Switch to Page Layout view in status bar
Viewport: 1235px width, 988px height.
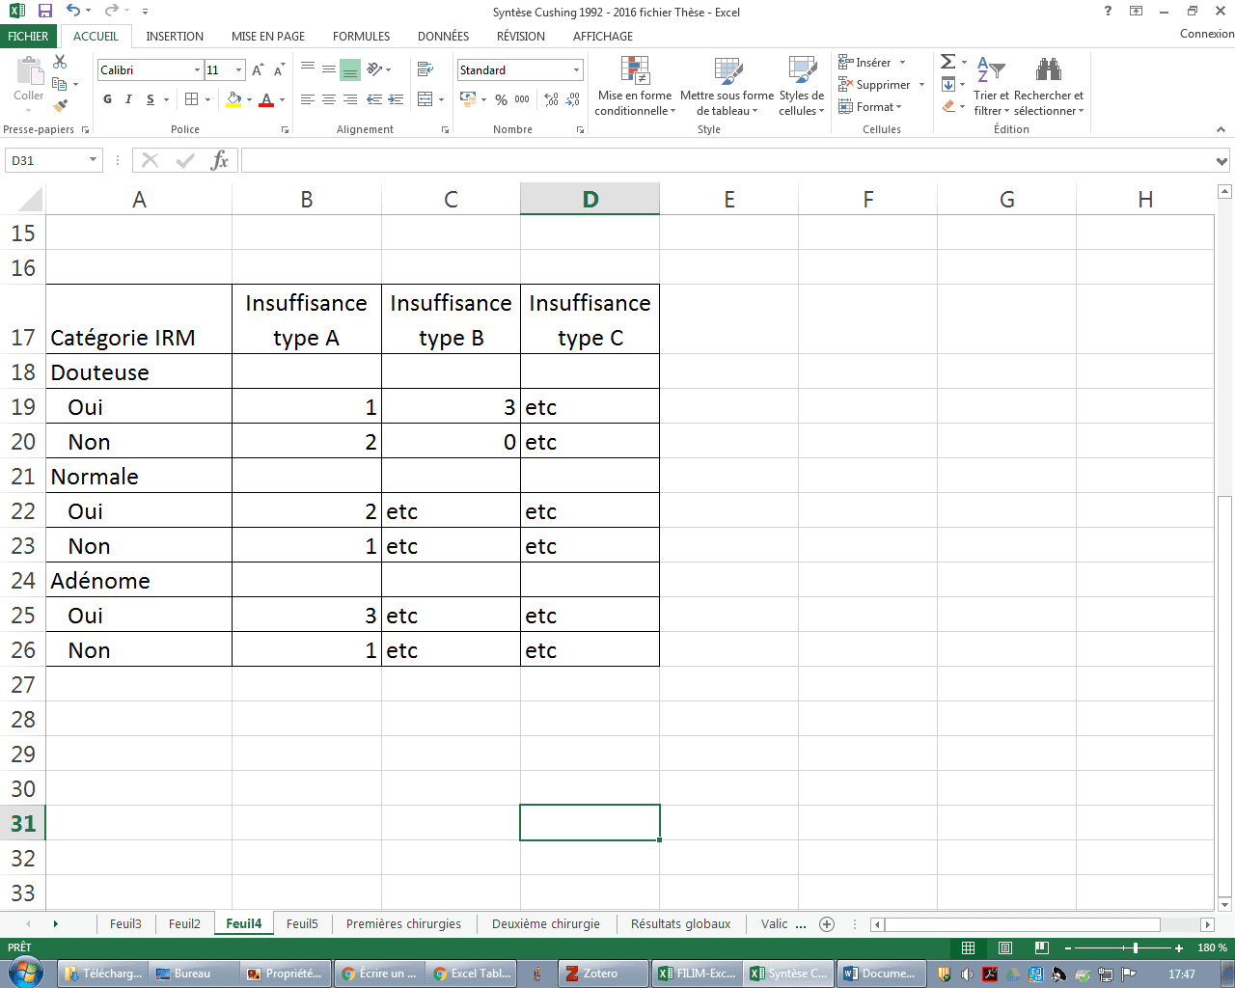point(1004,947)
